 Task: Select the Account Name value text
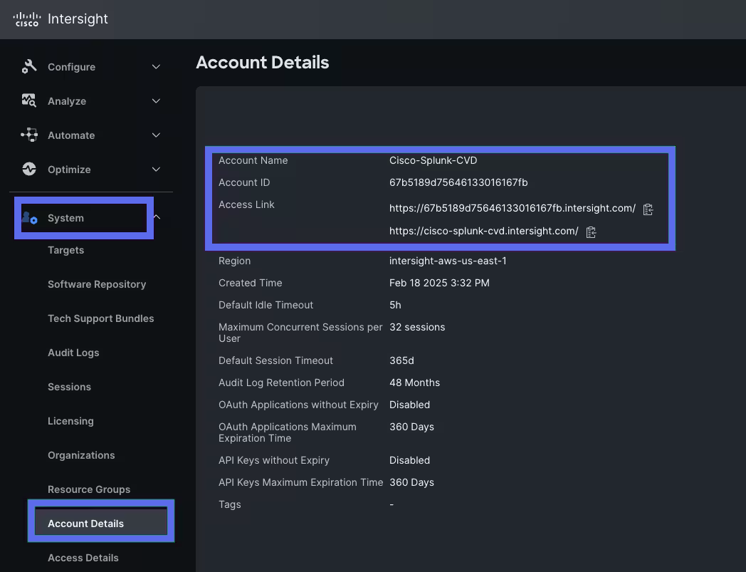[433, 160]
